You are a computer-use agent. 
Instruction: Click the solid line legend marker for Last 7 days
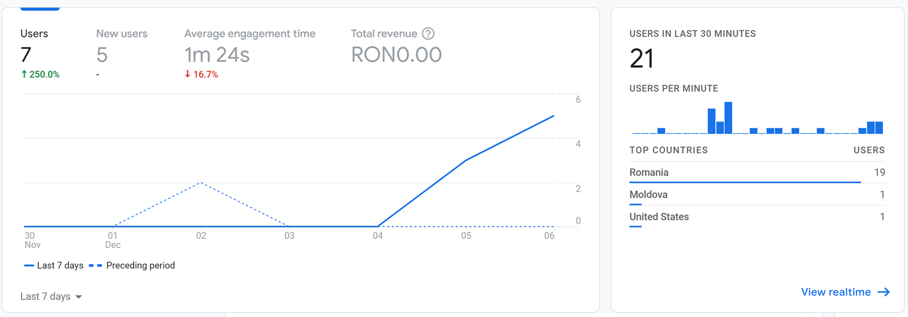click(x=29, y=266)
